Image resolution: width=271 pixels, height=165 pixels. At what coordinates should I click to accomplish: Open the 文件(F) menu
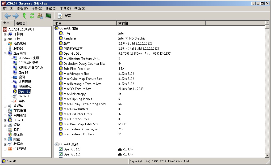[8, 8]
